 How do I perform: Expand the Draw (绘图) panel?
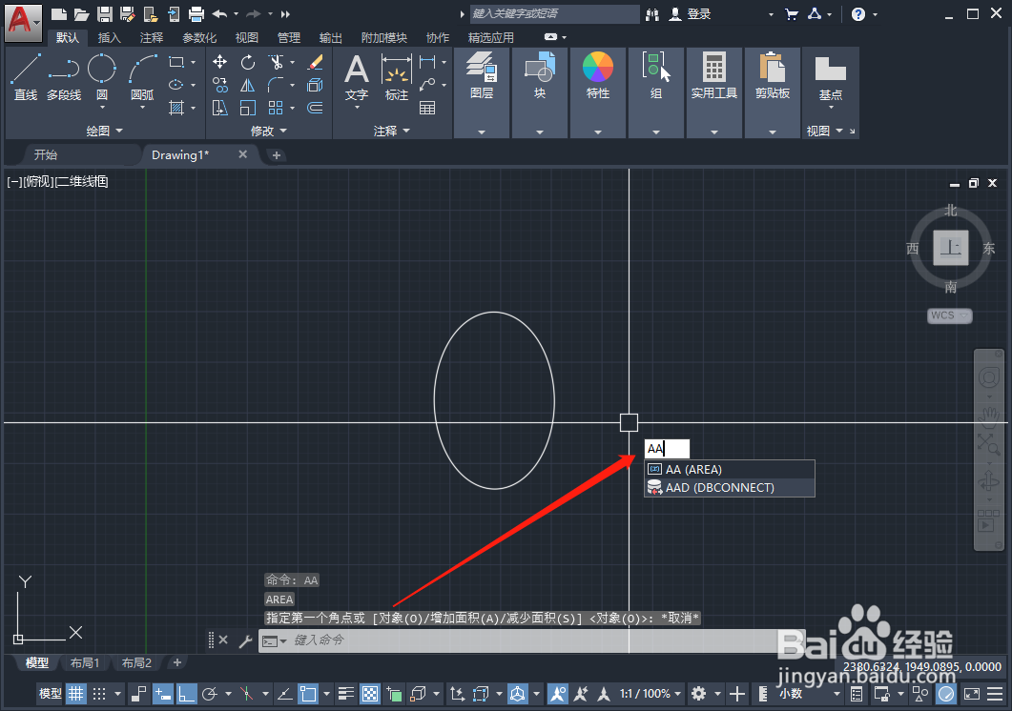tap(105, 131)
